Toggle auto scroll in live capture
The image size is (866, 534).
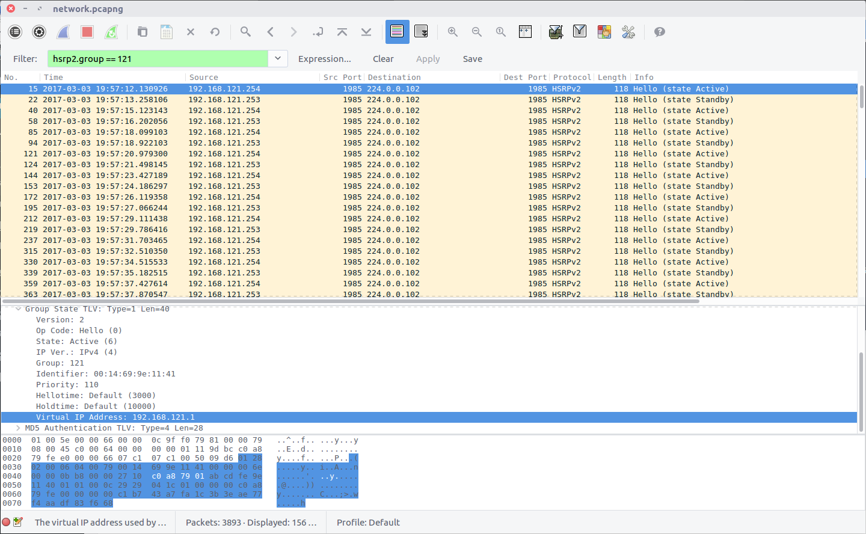421,32
